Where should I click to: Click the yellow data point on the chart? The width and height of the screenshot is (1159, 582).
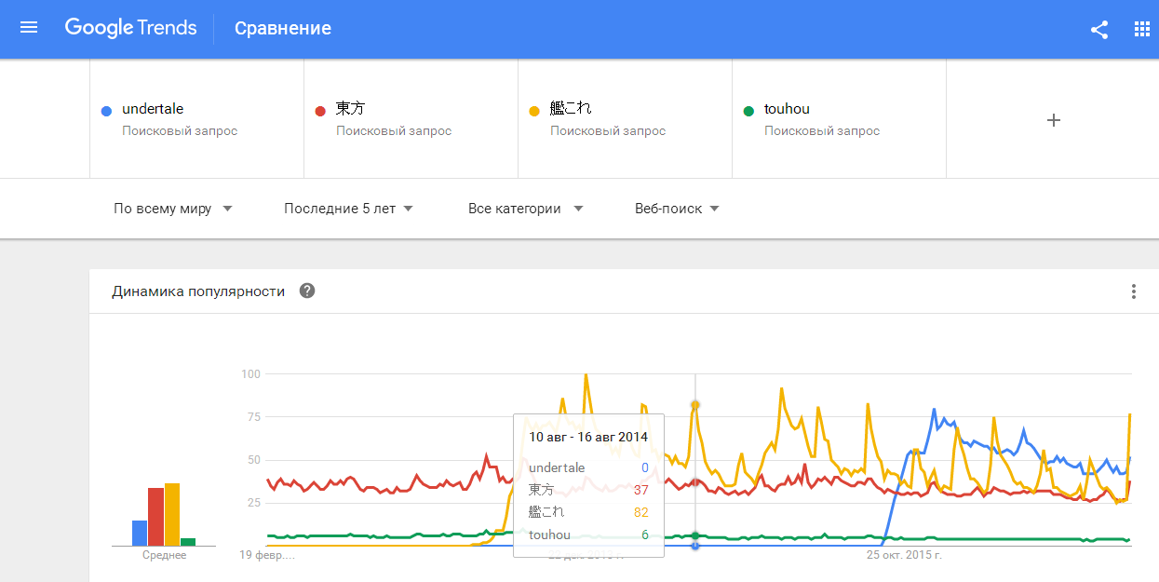(x=695, y=405)
